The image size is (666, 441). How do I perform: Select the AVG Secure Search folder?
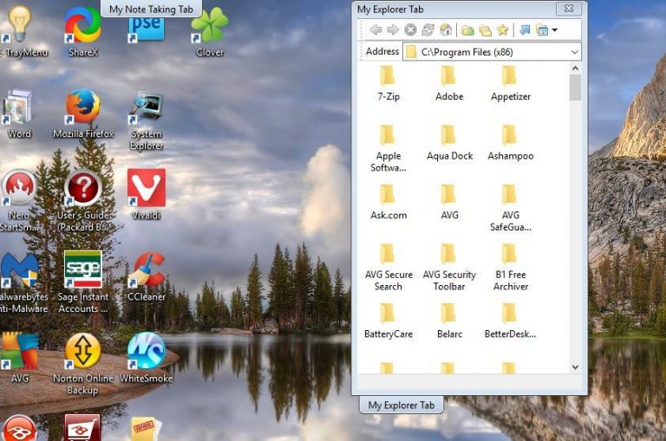click(x=388, y=268)
